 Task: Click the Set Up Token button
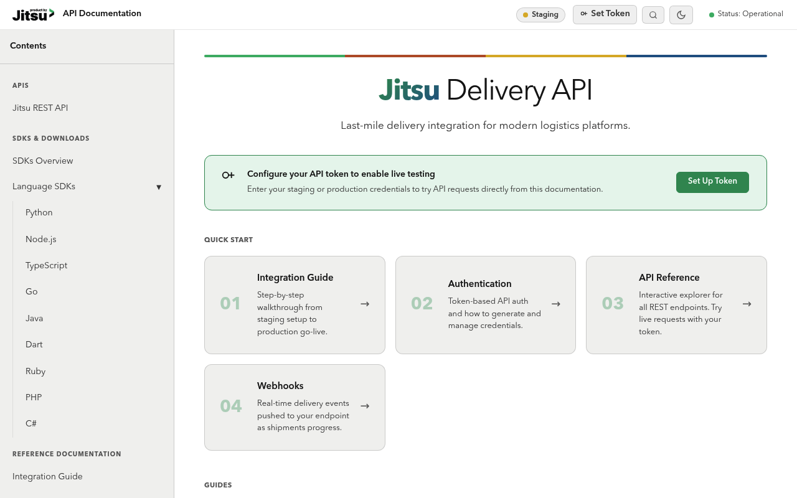[x=712, y=182]
